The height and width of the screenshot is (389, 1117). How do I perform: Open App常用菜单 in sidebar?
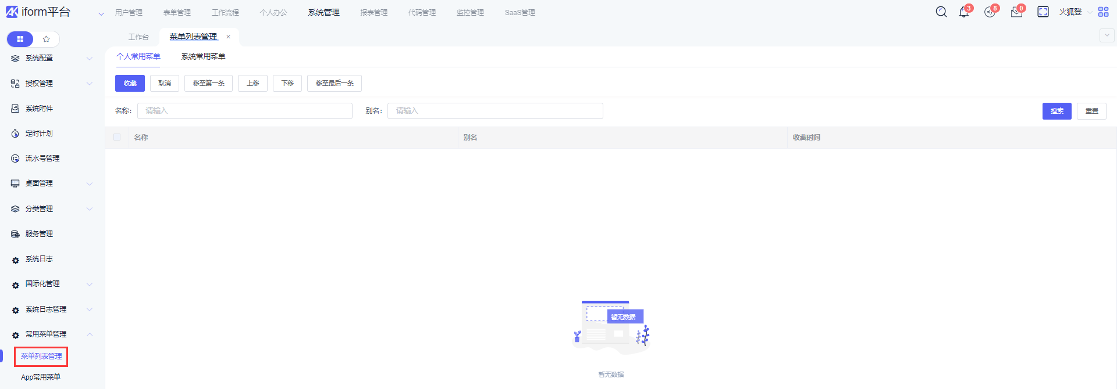coord(41,377)
